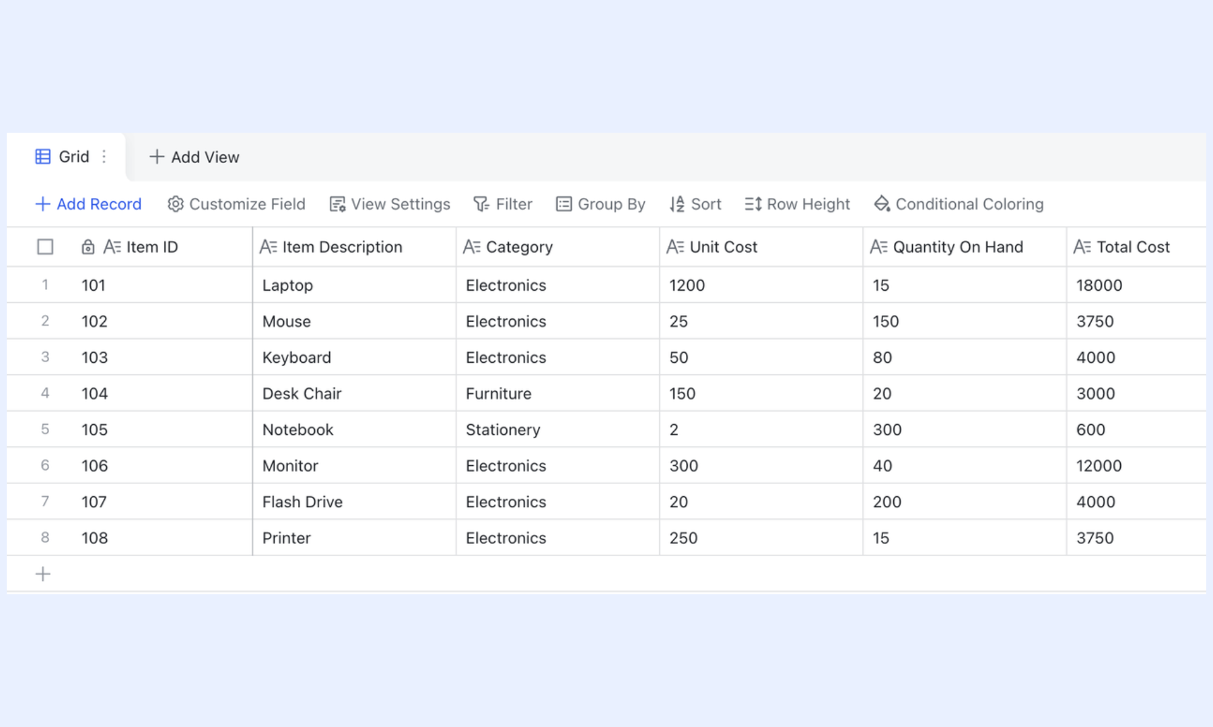Click the lock icon on Item ID
This screenshot has height=727, width=1213.
[88, 247]
